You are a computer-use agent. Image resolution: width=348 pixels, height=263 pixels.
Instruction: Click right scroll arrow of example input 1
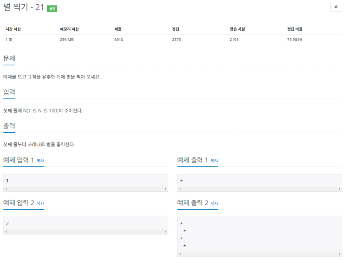click(166, 189)
